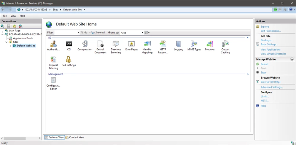Click Help link in Actions pane
This screenshot has height=145, width=296.
tap(263, 106)
